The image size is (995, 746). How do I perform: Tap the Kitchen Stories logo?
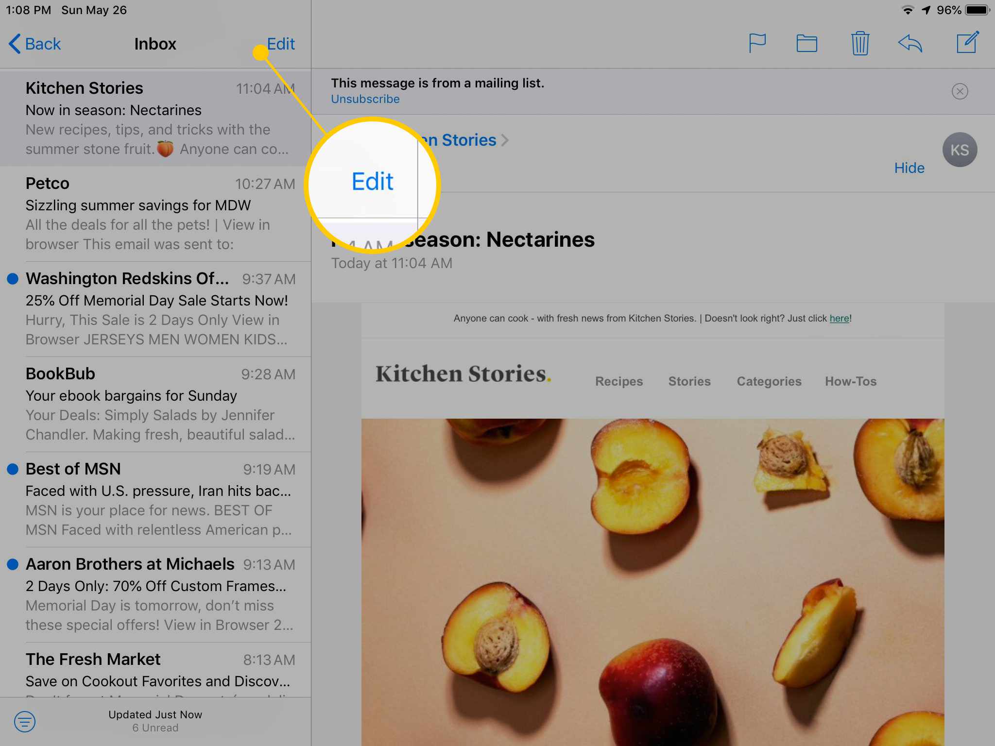pos(463,374)
